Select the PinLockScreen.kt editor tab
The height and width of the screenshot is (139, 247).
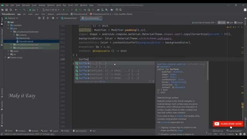(x=91, y=18)
